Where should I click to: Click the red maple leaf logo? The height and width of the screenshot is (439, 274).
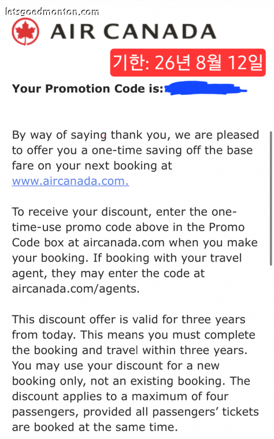[25, 31]
